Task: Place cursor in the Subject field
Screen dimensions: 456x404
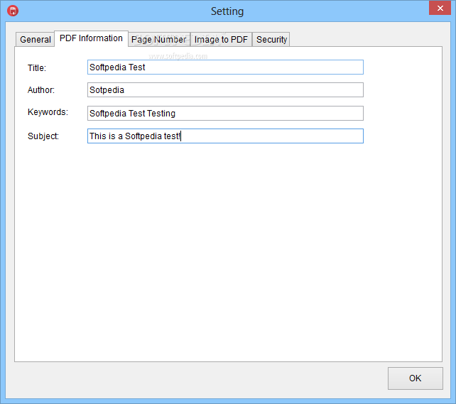Action: [x=225, y=136]
